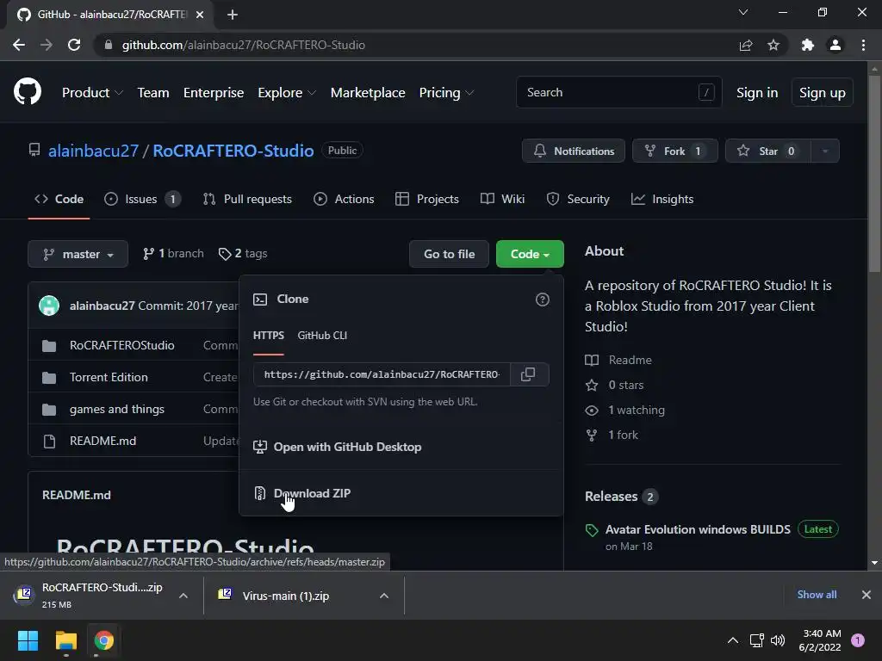882x661 pixels.
Task: Click the release tag icon near Avatar Evolution
Action: point(592,530)
